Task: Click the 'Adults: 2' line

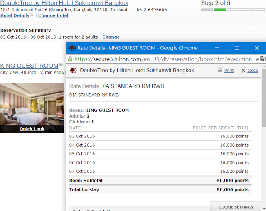Action: point(79,116)
